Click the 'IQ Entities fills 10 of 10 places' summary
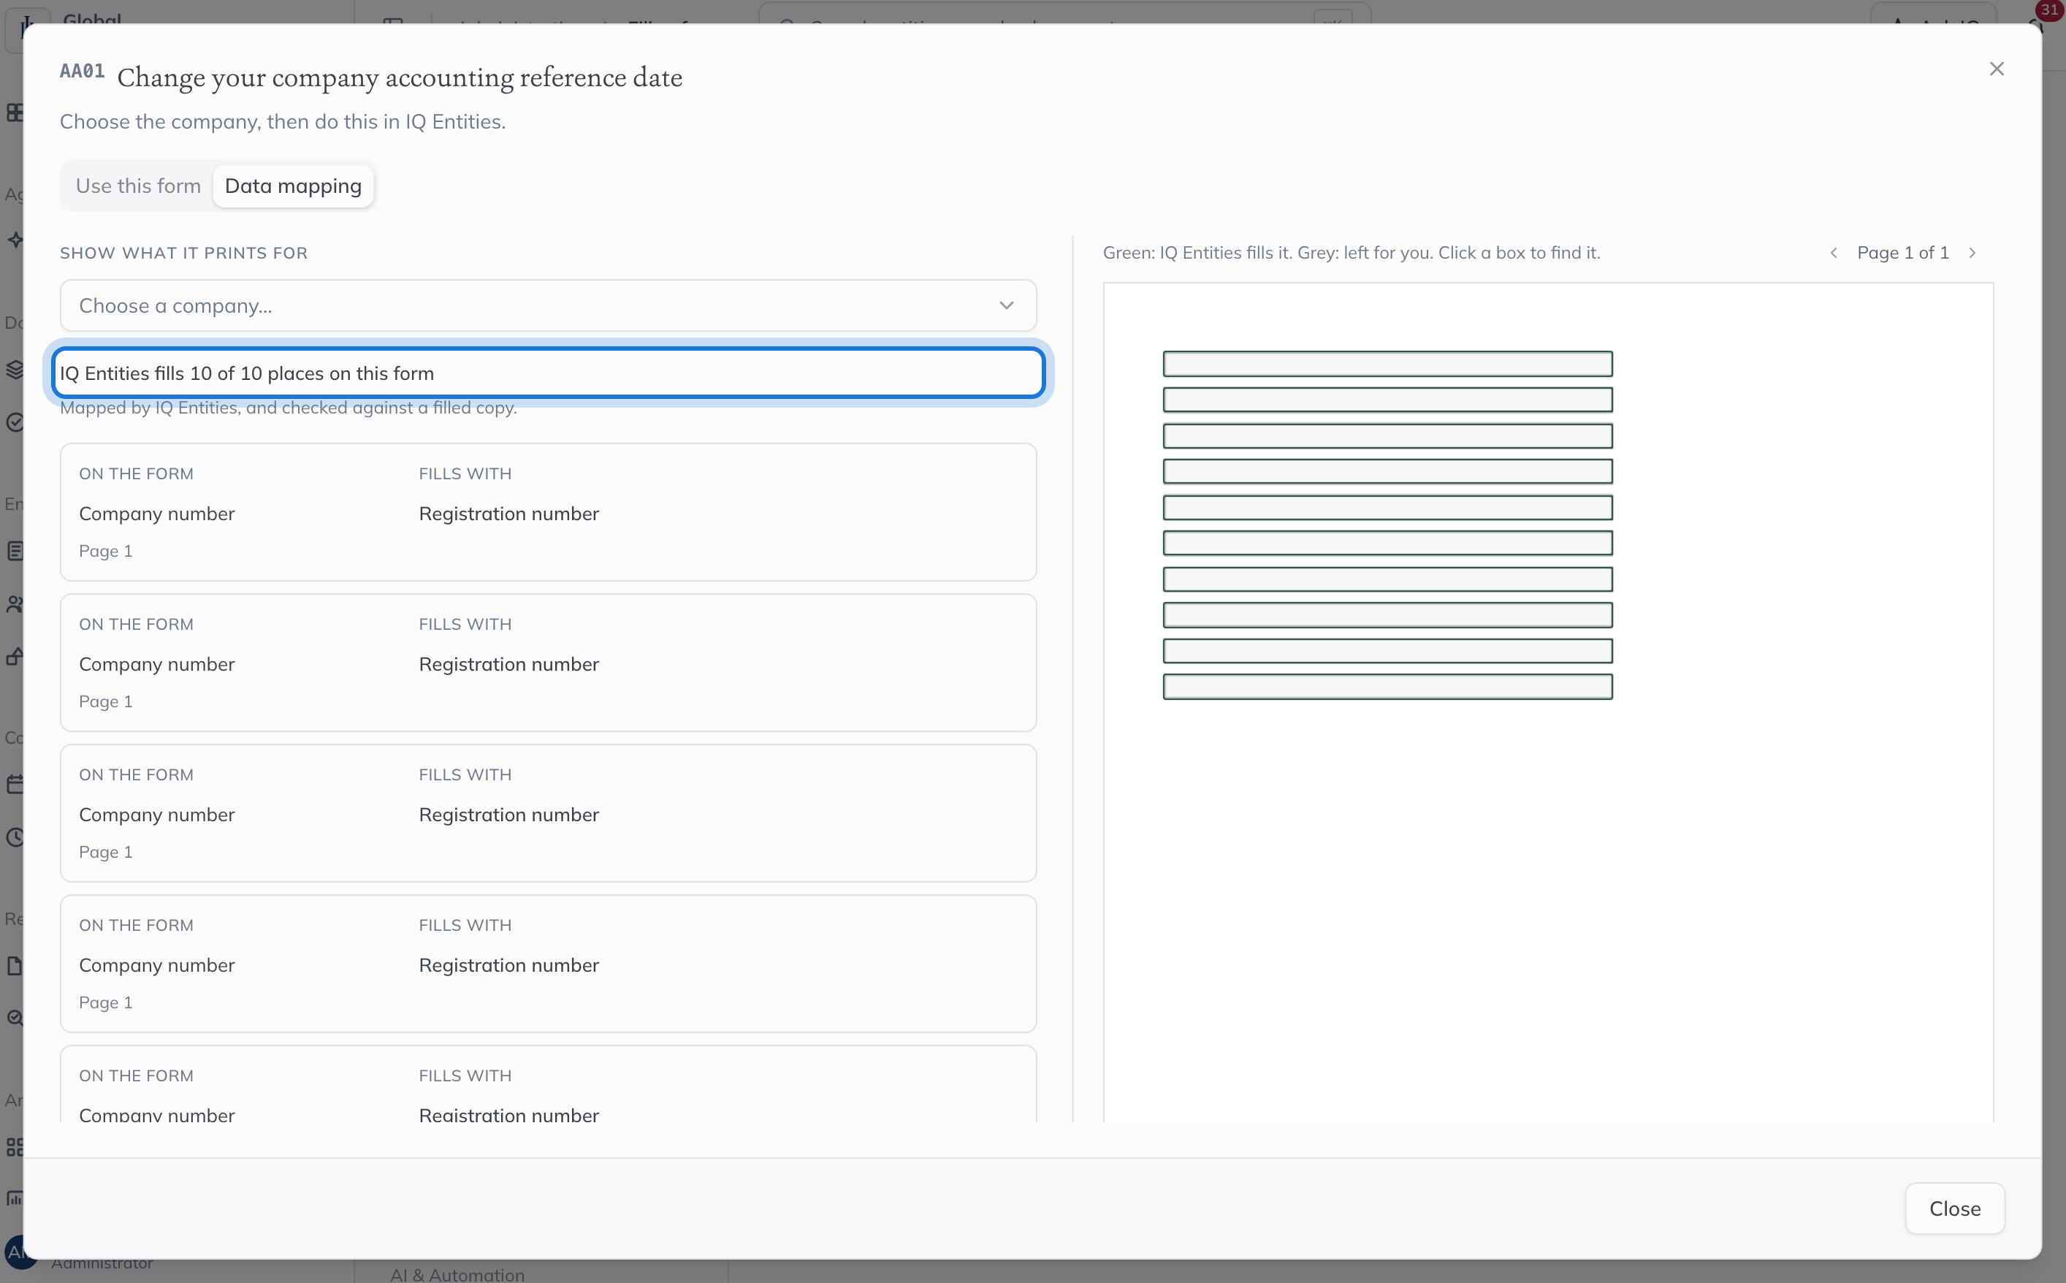This screenshot has height=1283, width=2066. 548,373
